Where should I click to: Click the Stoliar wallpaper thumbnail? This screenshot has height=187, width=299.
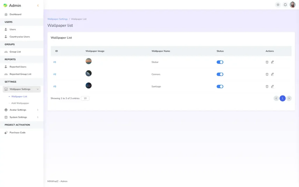tap(88, 61)
